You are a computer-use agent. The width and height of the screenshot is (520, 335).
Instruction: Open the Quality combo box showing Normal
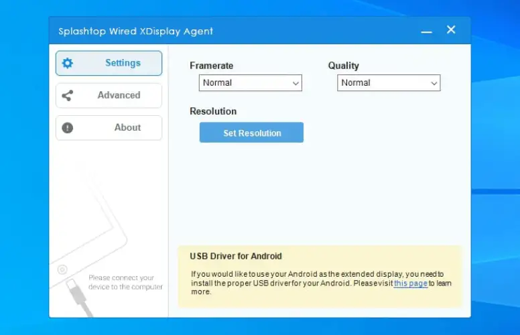[388, 83]
